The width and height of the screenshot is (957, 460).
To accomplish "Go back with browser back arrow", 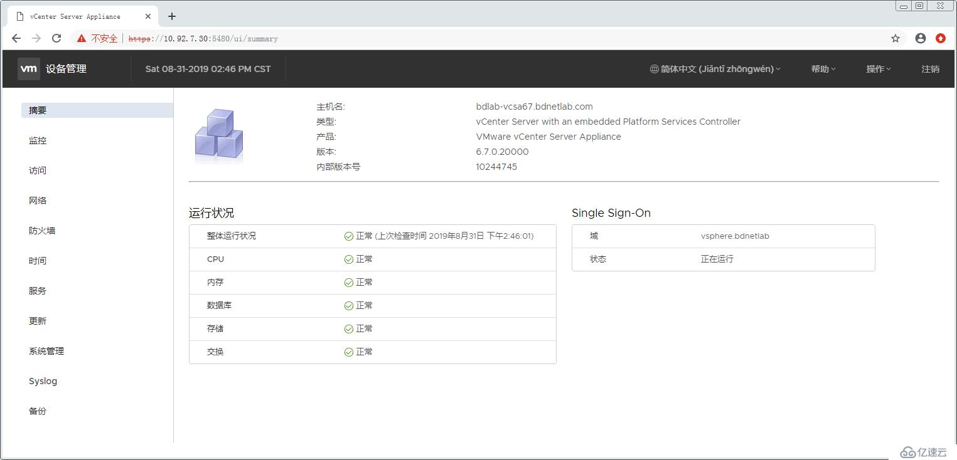I will point(16,38).
